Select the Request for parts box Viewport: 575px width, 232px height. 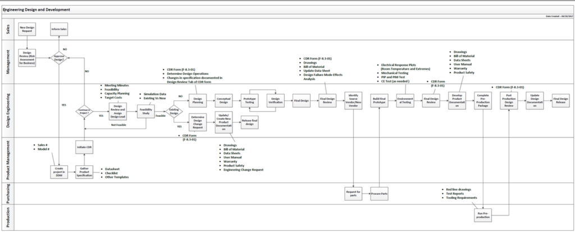353,194
